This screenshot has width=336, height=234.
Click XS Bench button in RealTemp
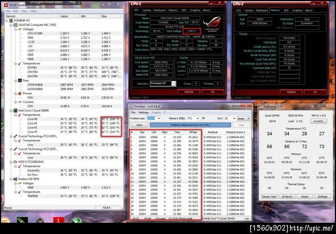tap(287, 196)
